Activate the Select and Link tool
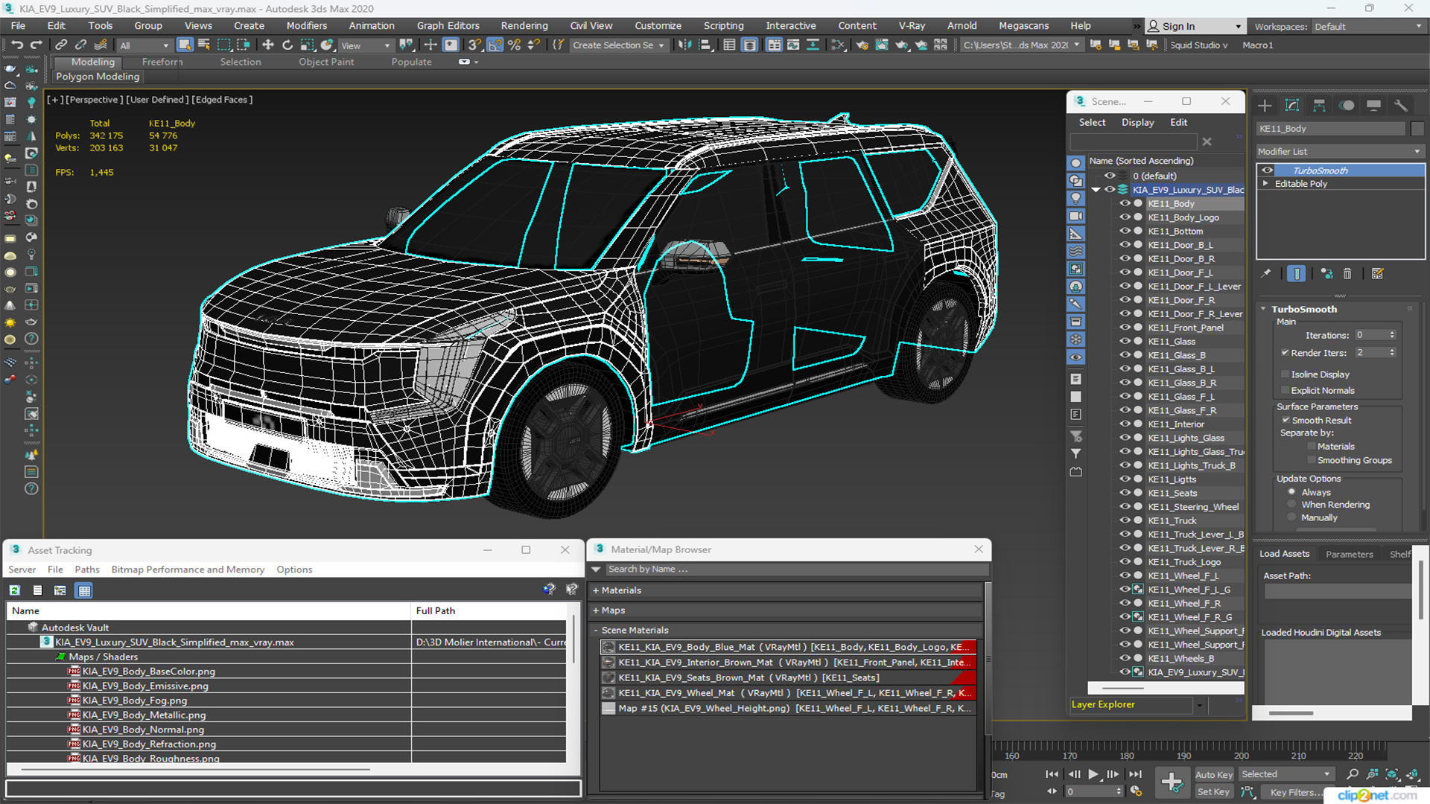 coord(62,45)
